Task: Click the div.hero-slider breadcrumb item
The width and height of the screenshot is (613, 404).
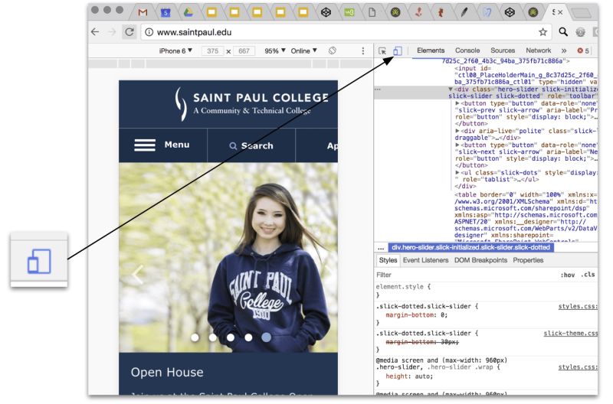Action: pos(470,247)
